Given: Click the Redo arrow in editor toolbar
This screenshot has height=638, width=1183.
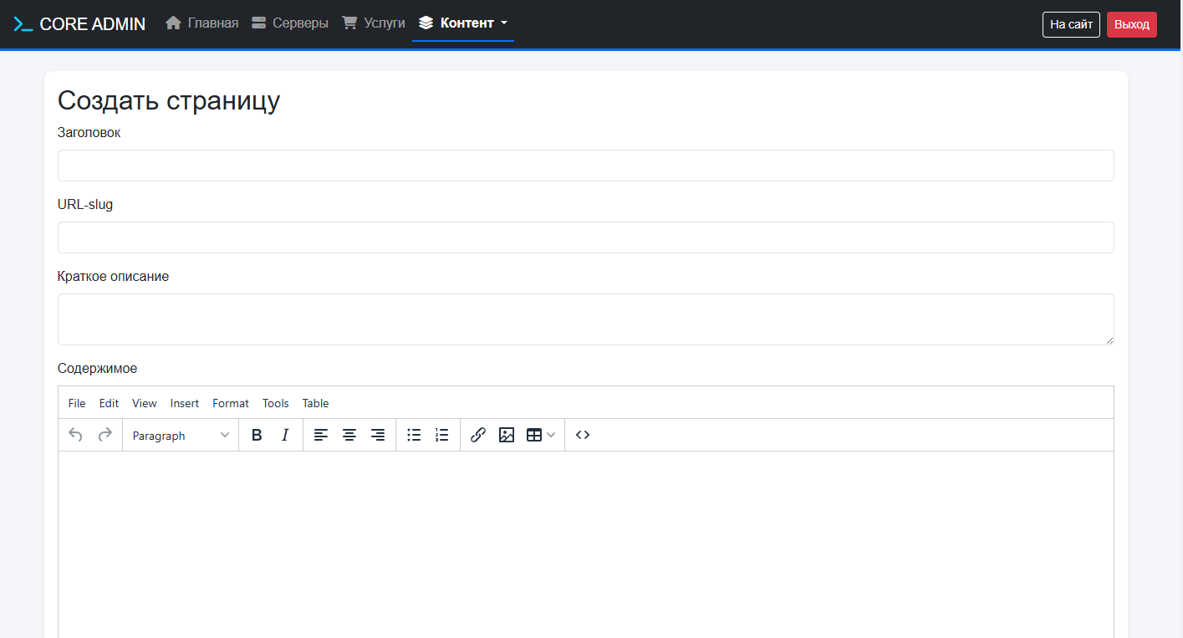Looking at the screenshot, I should (105, 435).
